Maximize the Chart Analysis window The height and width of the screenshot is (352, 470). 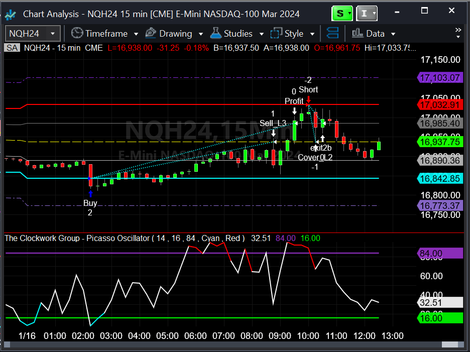click(424, 11)
